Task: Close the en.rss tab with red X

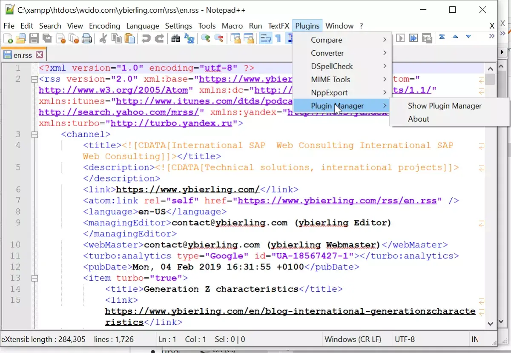Action: tap(39, 55)
